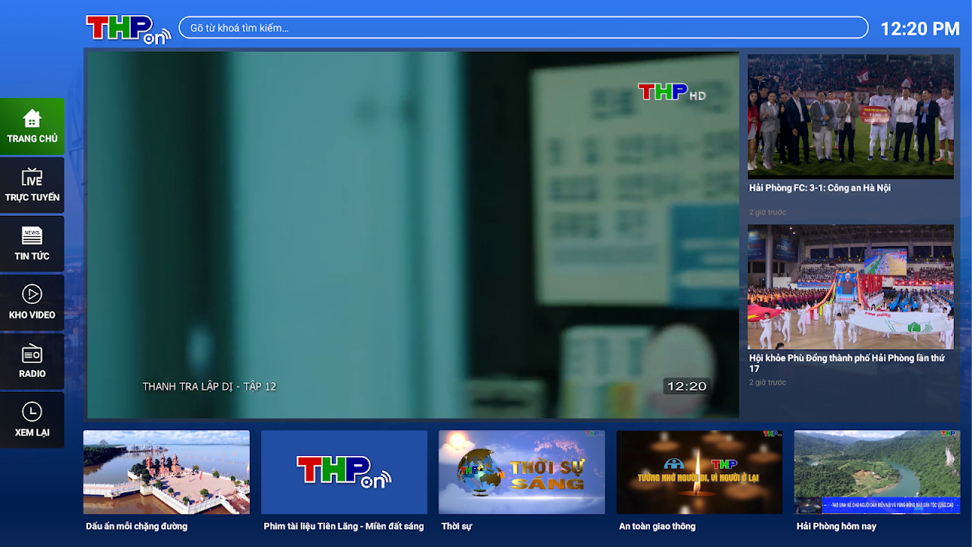Image resolution: width=972 pixels, height=547 pixels.
Task: Click the Radio icon in sidebar
Action: [32, 353]
